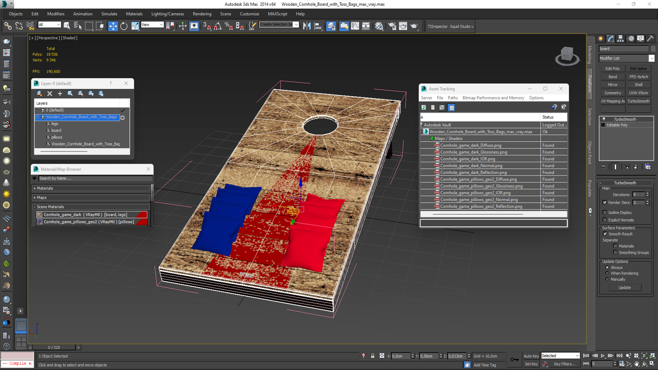This screenshot has width=658, height=370.
Task: Select the Manually update radio button
Action: pyautogui.click(x=607, y=279)
